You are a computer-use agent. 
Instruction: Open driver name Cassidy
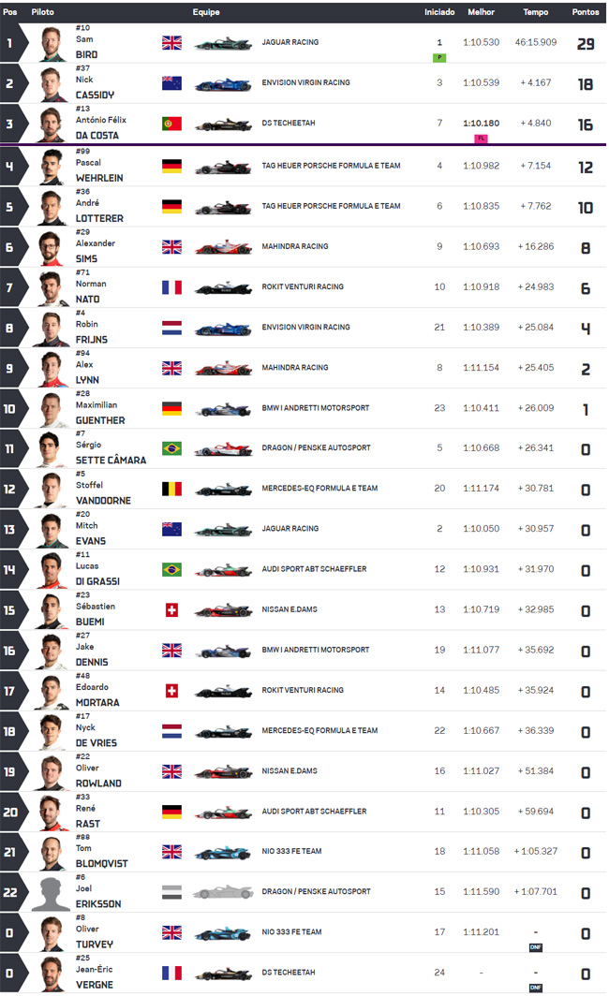[95, 95]
